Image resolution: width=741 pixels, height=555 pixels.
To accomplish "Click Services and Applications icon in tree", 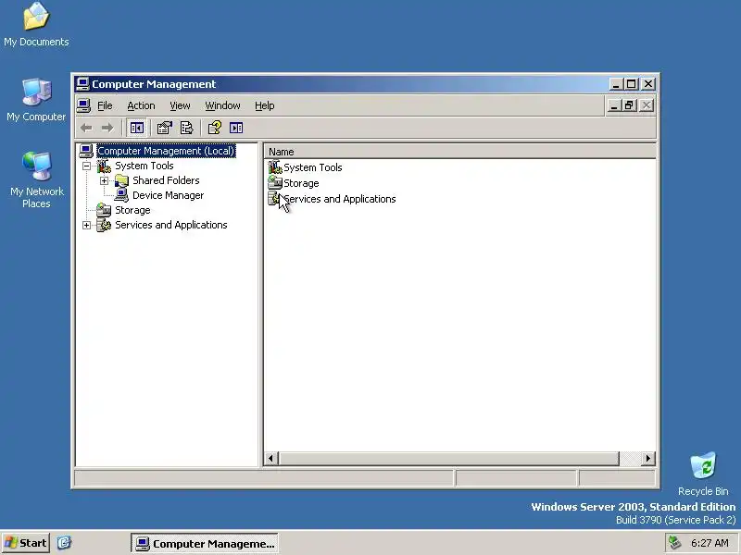I will pos(104,225).
